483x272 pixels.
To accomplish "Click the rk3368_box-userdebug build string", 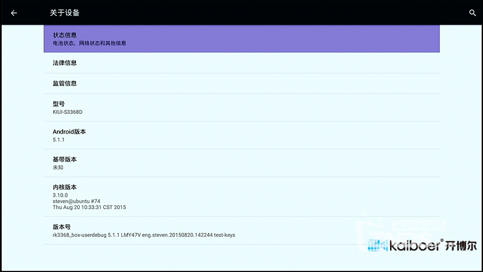I will point(144,235).
